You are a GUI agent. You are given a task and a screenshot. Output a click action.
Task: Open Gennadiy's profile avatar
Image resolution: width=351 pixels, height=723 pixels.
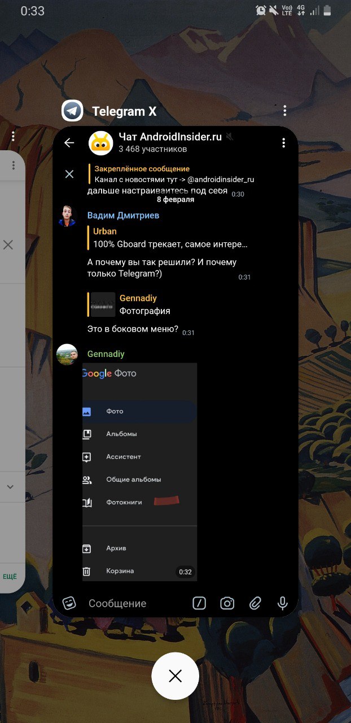tap(67, 354)
